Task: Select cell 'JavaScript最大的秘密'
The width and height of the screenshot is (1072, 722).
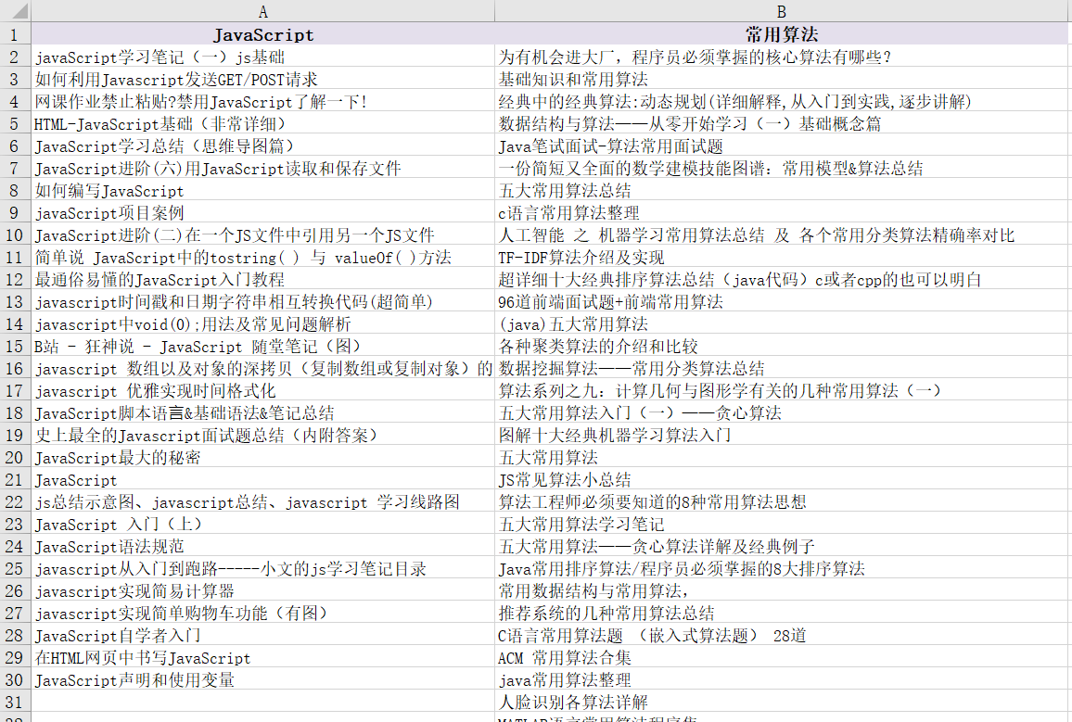Action: tap(263, 457)
